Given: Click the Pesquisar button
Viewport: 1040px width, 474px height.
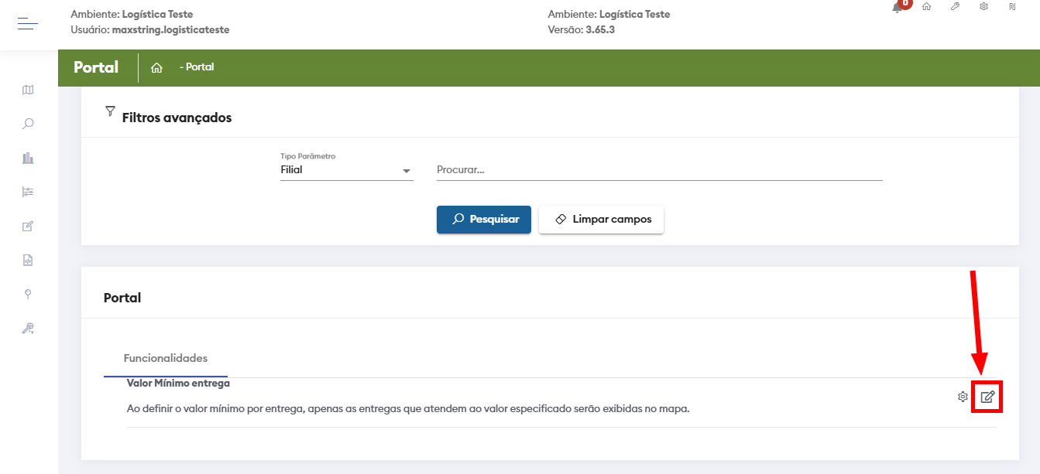Looking at the screenshot, I should 483,220.
